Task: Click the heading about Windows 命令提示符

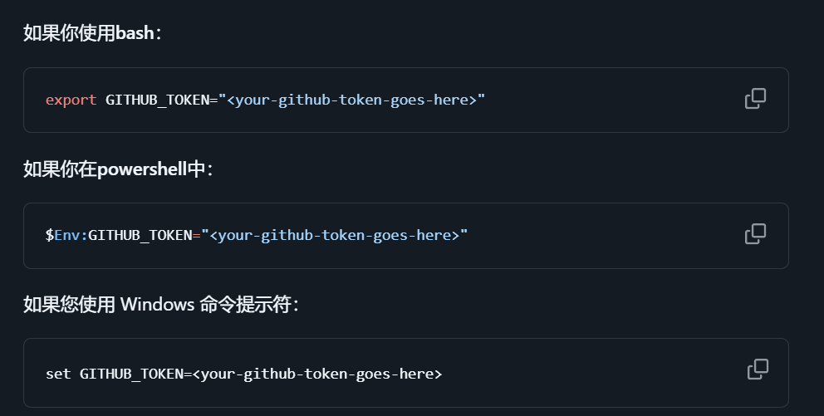Action: click(x=160, y=304)
